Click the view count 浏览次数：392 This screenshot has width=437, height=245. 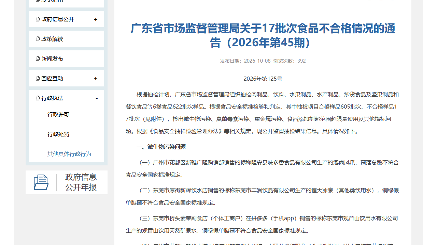(290, 61)
